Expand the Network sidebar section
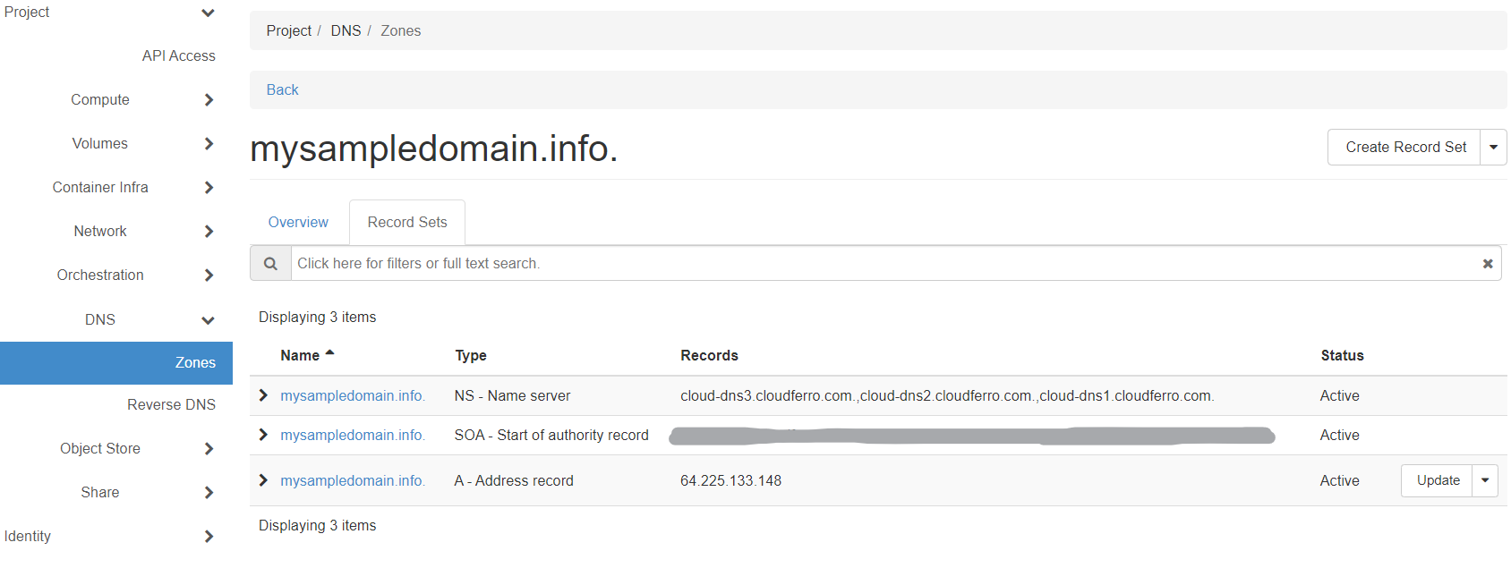 pos(208,232)
